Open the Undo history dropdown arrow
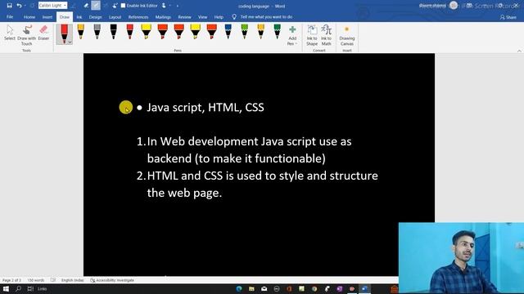 click(x=25, y=6)
